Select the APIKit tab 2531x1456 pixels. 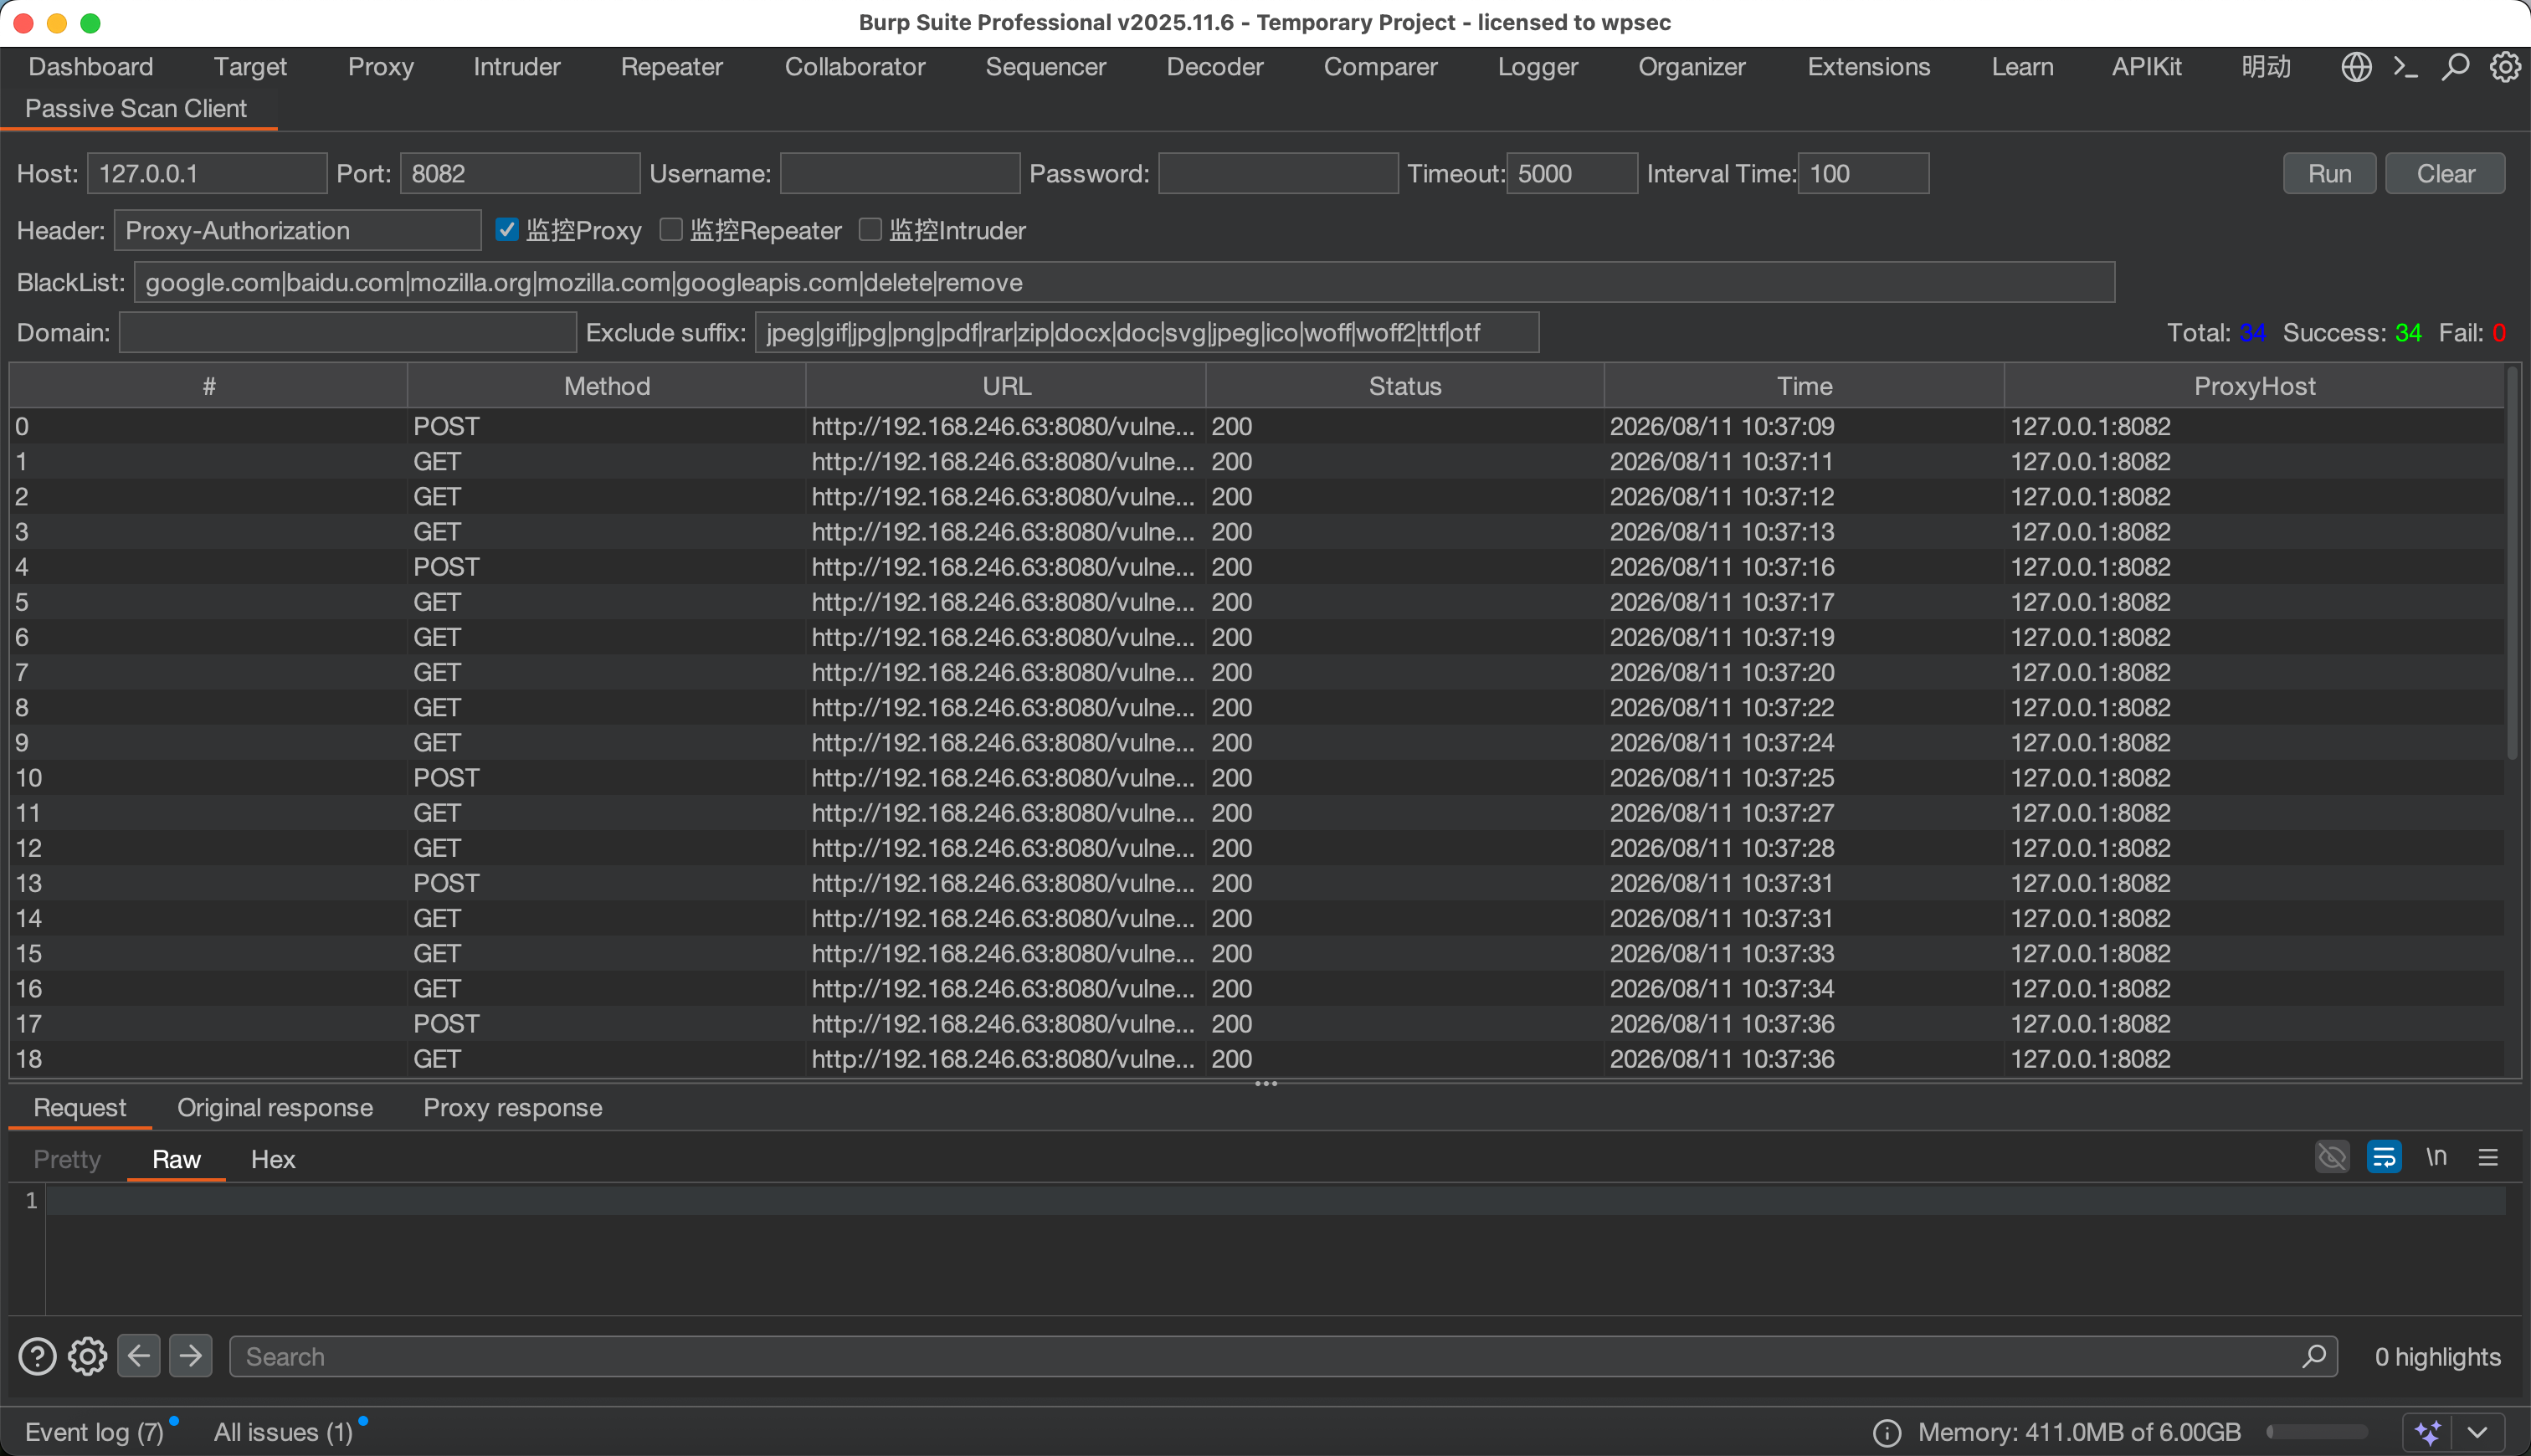pos(2146,67)
